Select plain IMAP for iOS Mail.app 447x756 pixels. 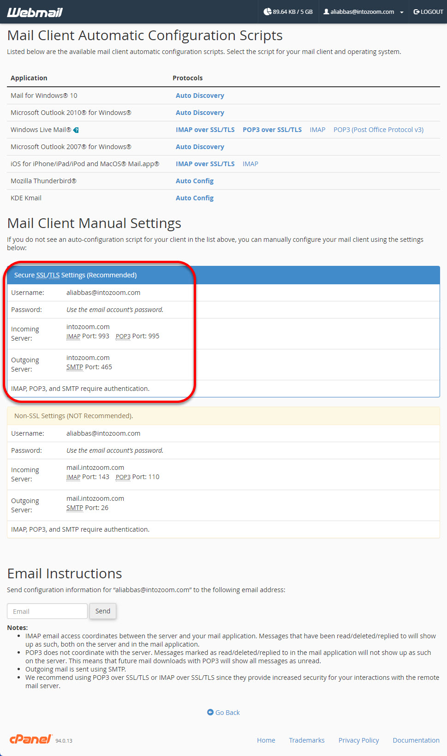pos(250,164)
